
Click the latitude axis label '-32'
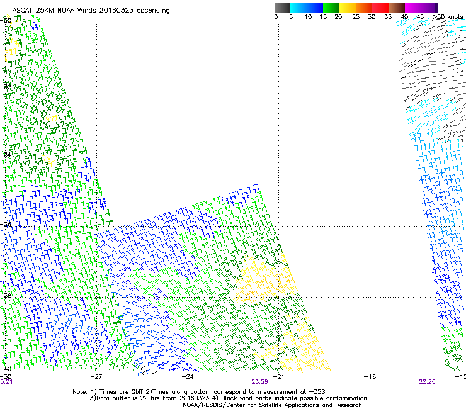(x=6, y=87)
